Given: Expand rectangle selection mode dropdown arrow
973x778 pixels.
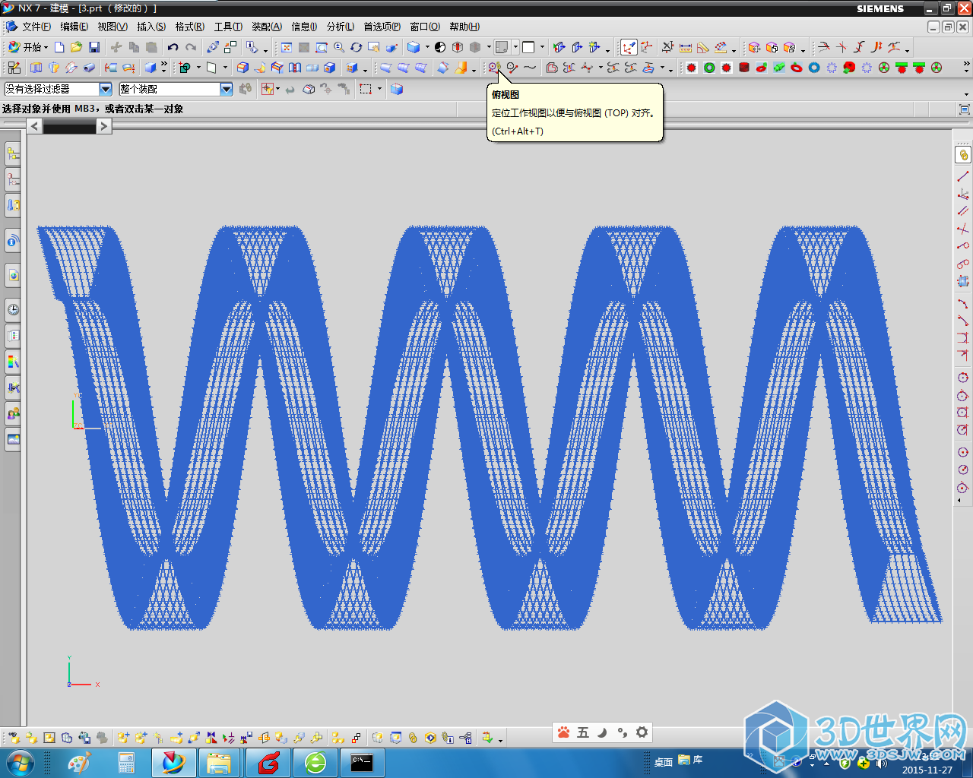Looking at the screenshot, I should click(x=379, y=89).
